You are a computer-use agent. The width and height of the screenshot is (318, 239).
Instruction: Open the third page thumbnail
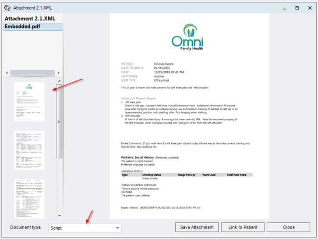click(29, 198)
